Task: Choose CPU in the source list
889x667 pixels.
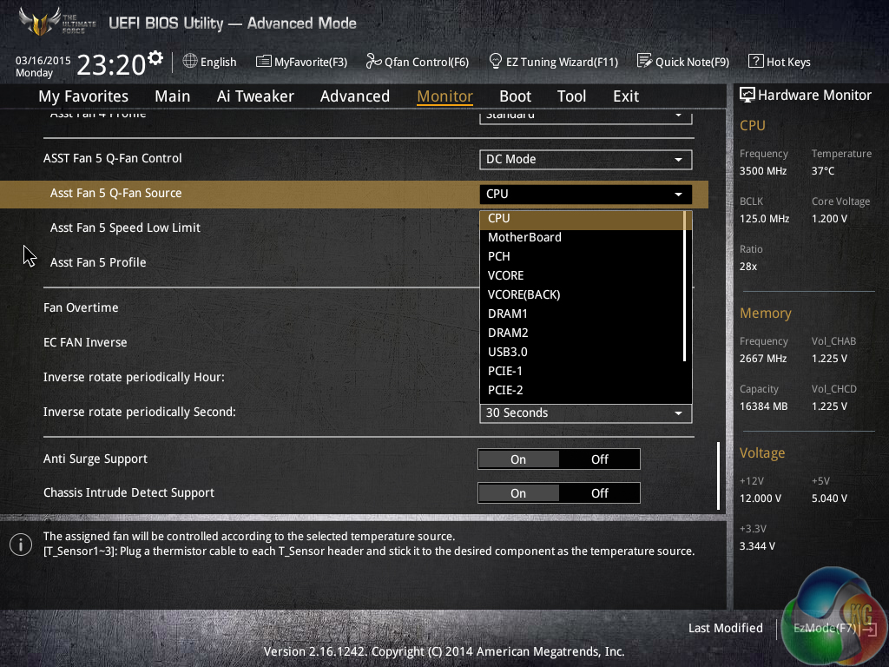Action: click(582, 218)
